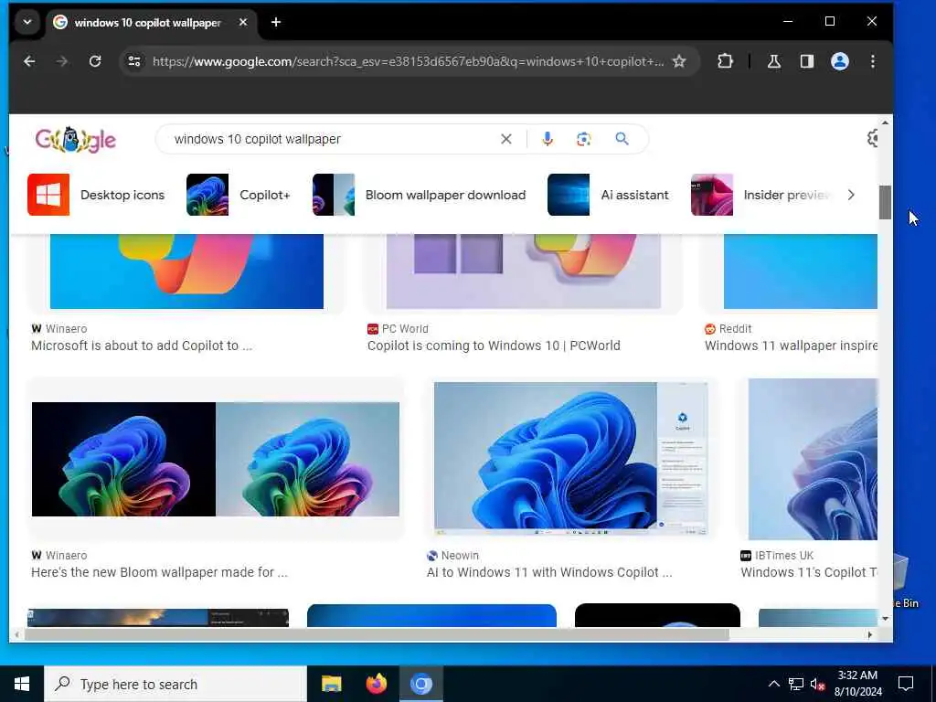The height and width of the screenshot is (702, 936).
Task: Select the Desktop icons filter chip
Action: (x=96, y=195)
